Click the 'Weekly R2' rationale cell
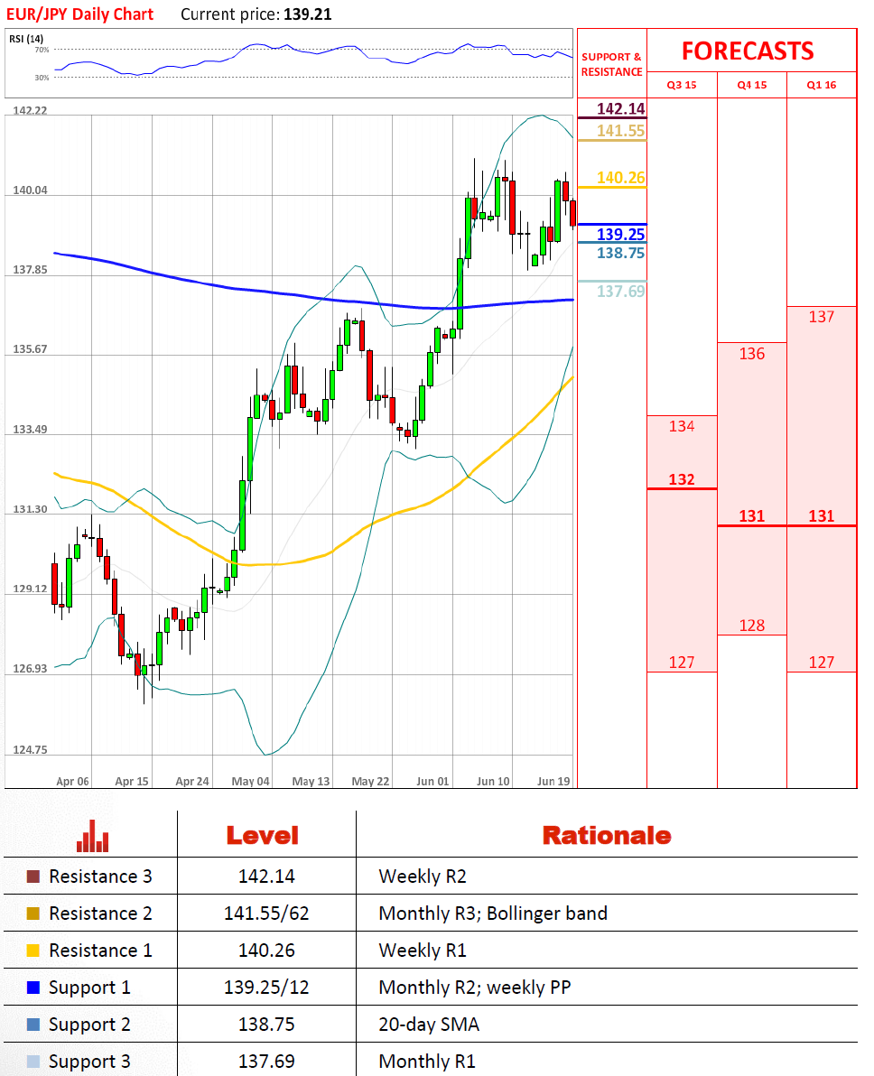874x1076 pixels. click(423, 877)
